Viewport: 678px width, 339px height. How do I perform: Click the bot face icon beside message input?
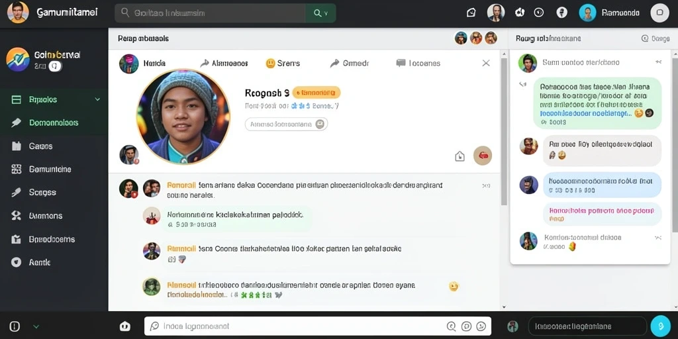pyautogui.click(x=125, y=326)
